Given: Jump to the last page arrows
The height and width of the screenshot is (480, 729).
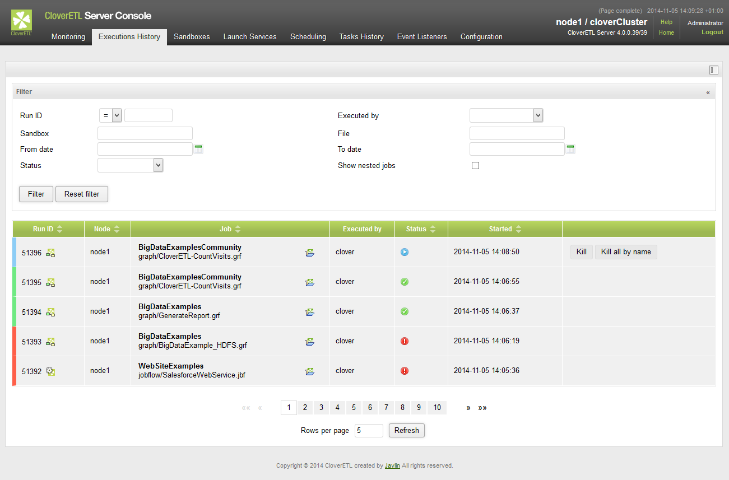Looking at the screenshot, I should click(x=482, y=408).
